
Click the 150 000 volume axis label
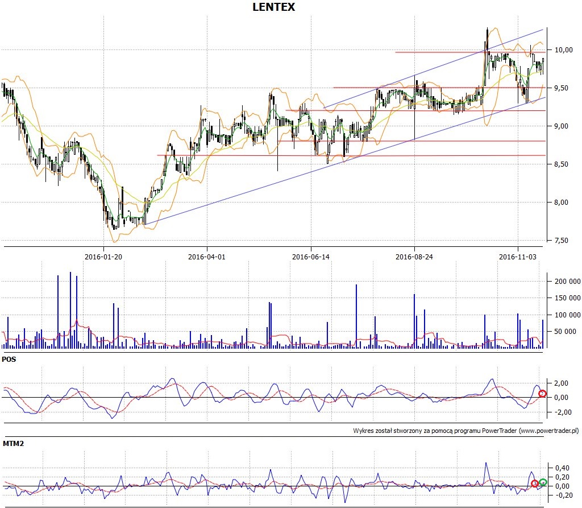pyautogui.click(x=568, y=298)
